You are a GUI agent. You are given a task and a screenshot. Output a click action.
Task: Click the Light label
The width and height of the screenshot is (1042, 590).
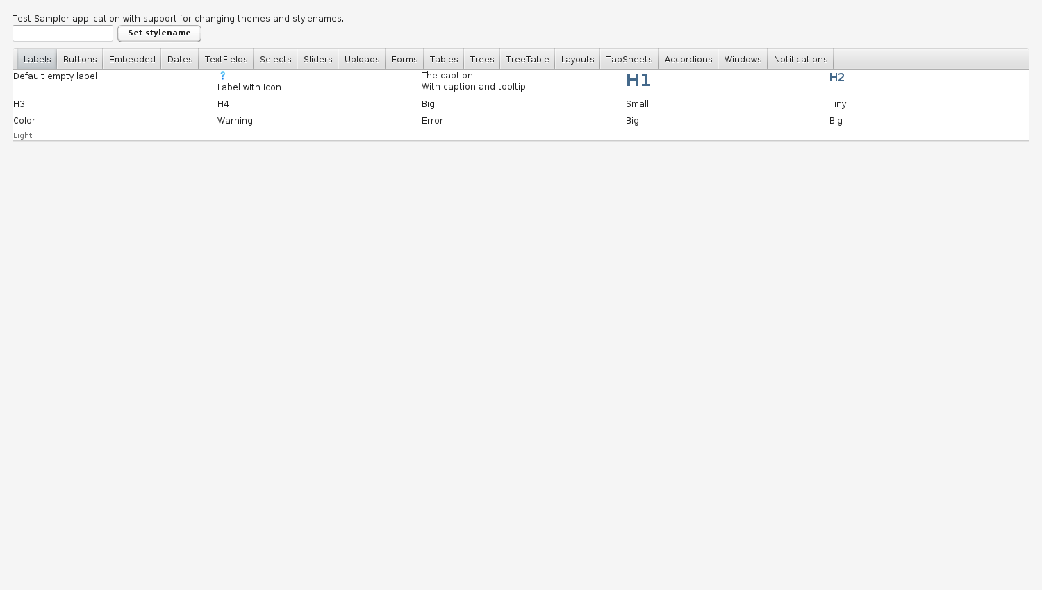tap(22, 135)
